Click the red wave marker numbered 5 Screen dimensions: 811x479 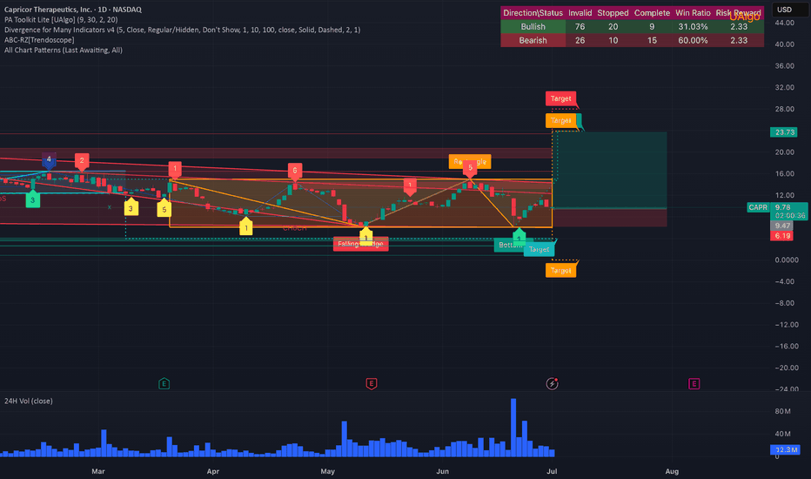tap(470, 168)
